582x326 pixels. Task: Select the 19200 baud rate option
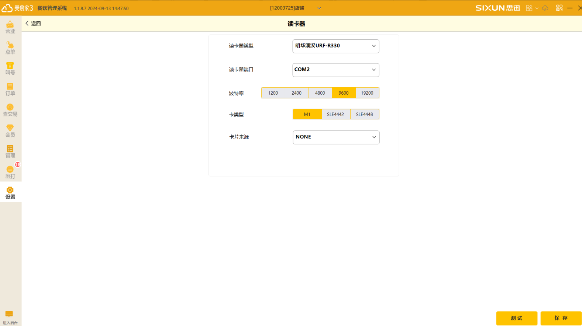point(367,93)
